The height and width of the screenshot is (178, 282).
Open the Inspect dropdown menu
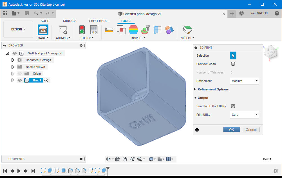pos(138,38)
